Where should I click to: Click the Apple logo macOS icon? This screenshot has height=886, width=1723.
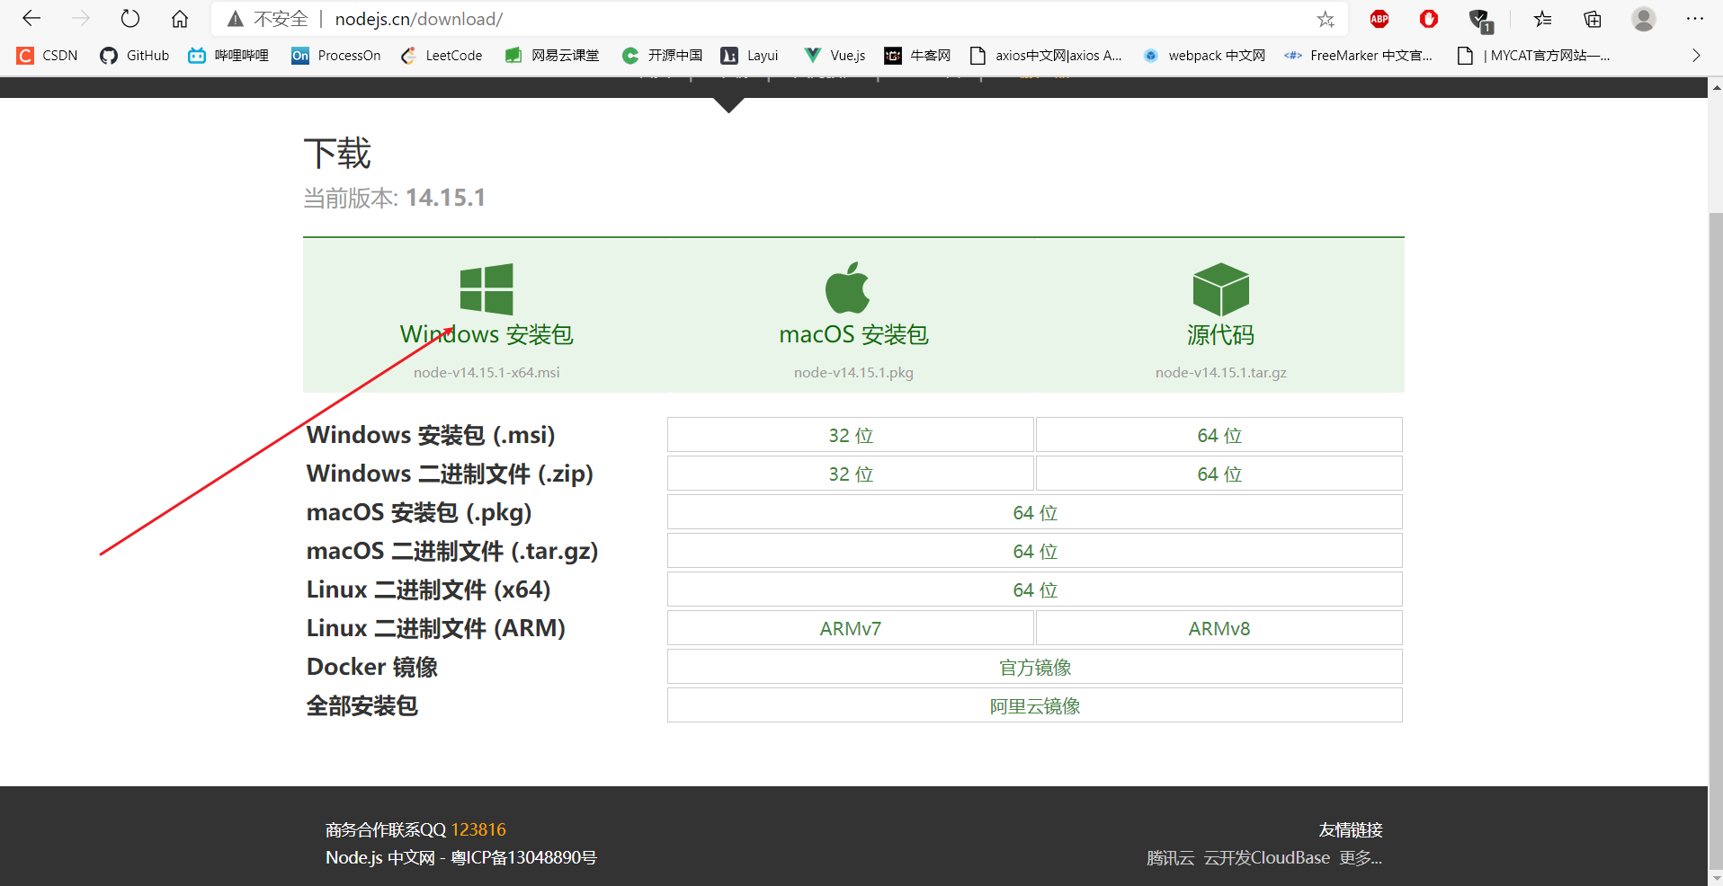(847, 288)
